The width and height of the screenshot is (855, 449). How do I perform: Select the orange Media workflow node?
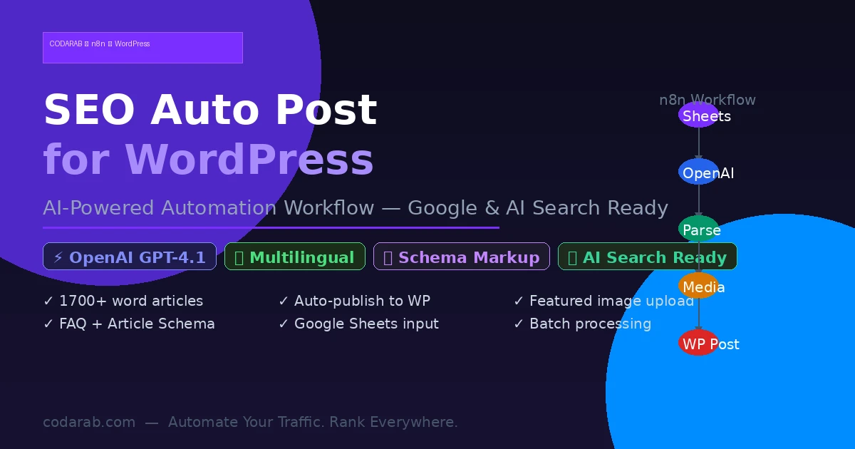pos(698,287)
